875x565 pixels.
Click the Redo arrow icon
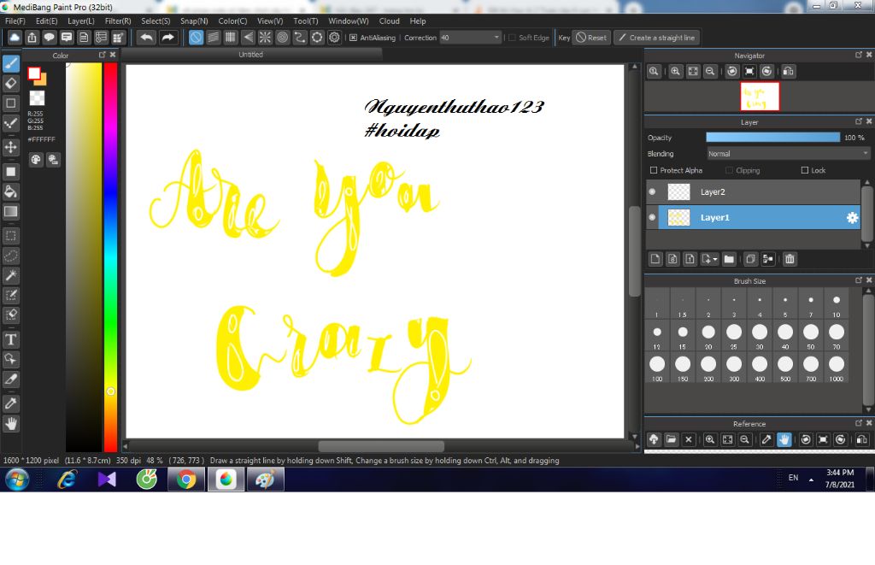(167, 38)
